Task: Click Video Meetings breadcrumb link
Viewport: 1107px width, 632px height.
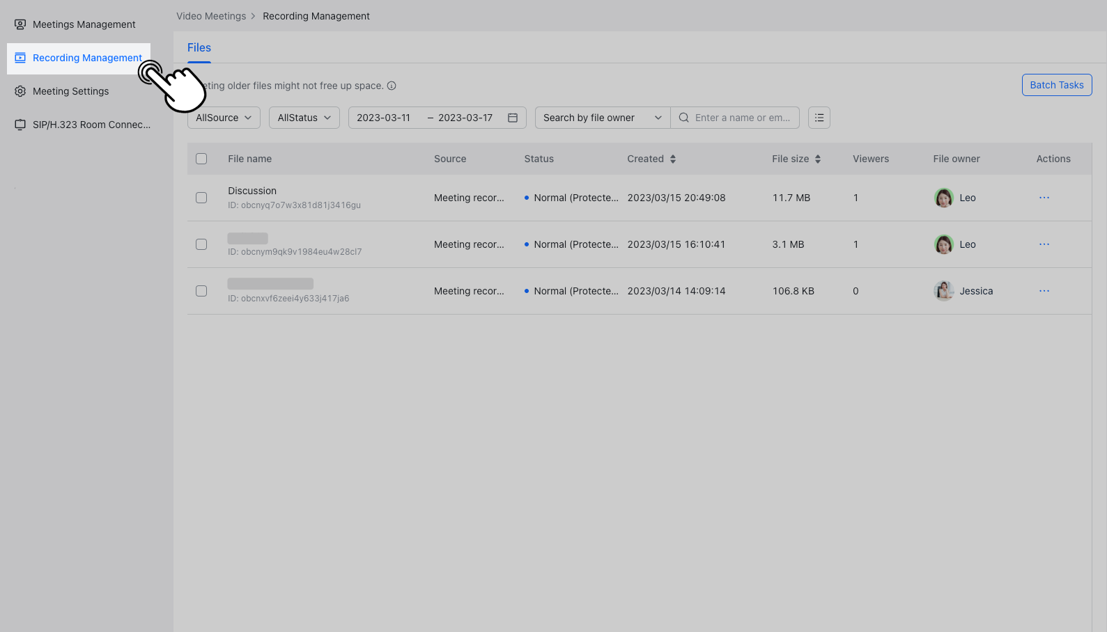Action: point(211,16)
